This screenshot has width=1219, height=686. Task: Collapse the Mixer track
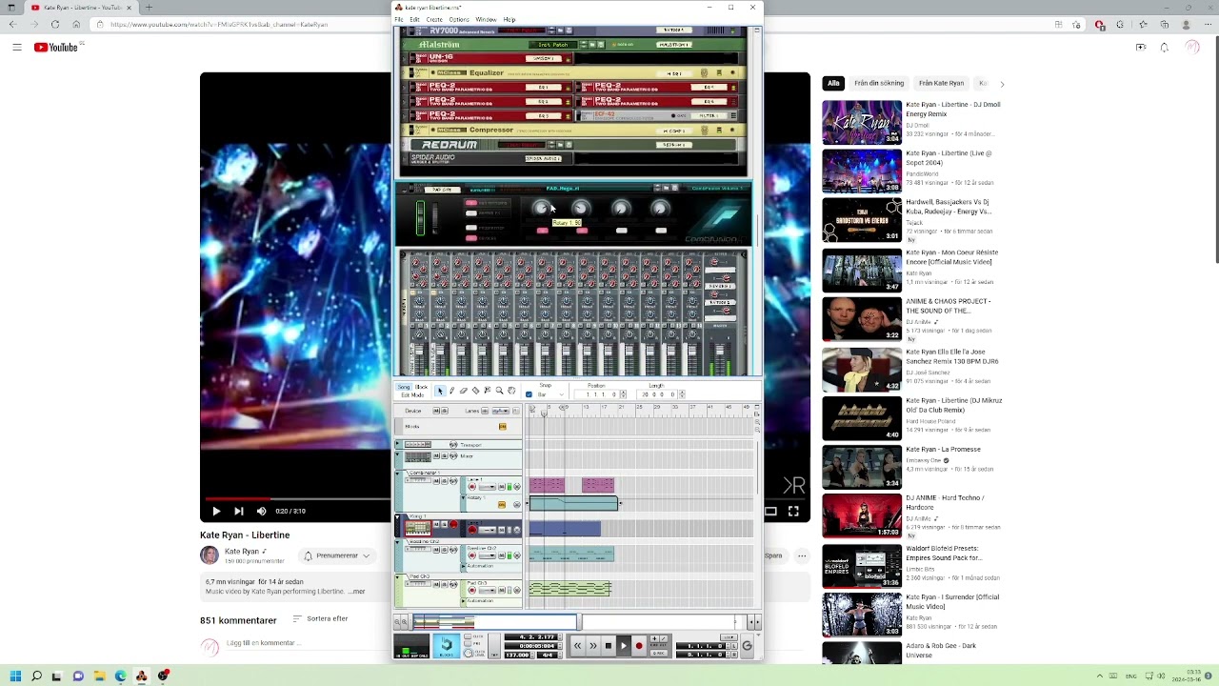(x=398, y=454)
